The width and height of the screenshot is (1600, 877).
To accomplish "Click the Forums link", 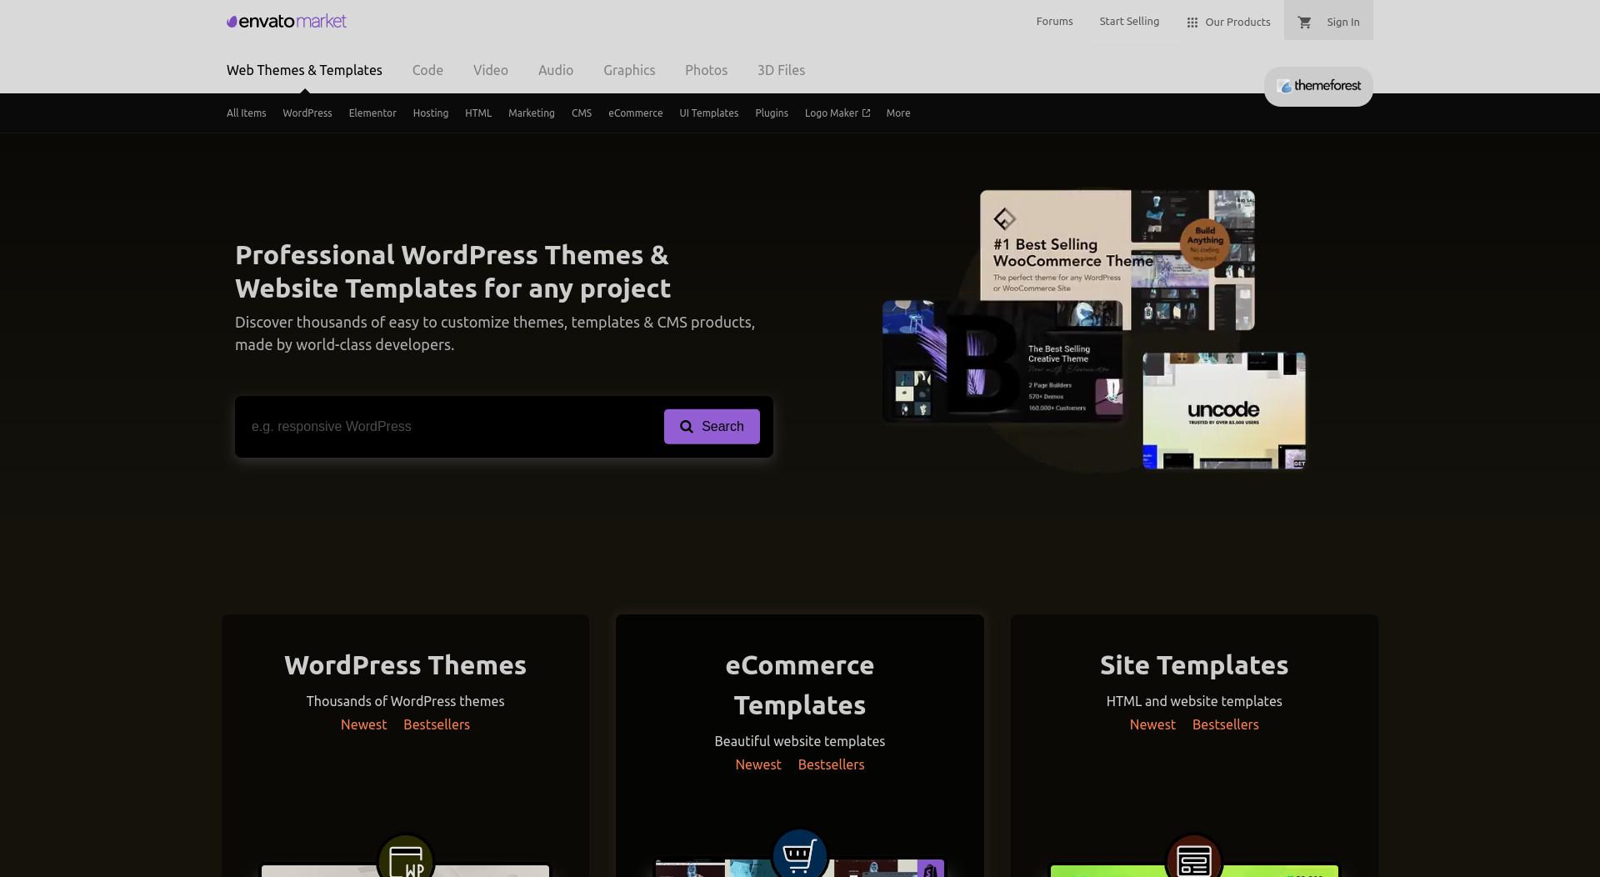I will (1055, 22).
